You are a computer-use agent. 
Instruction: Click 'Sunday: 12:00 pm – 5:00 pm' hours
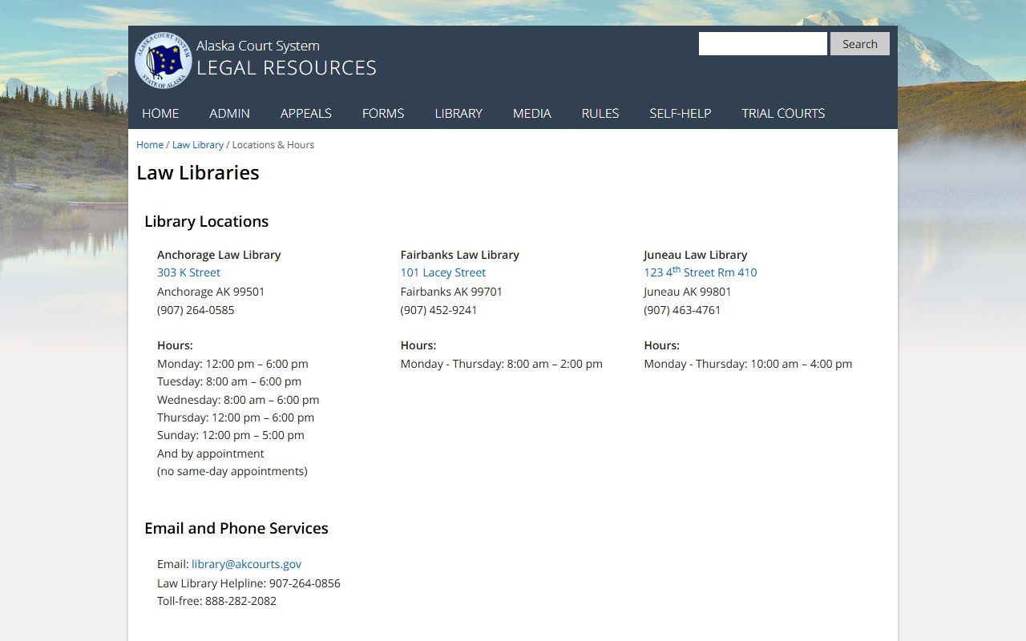pos(231,435)
